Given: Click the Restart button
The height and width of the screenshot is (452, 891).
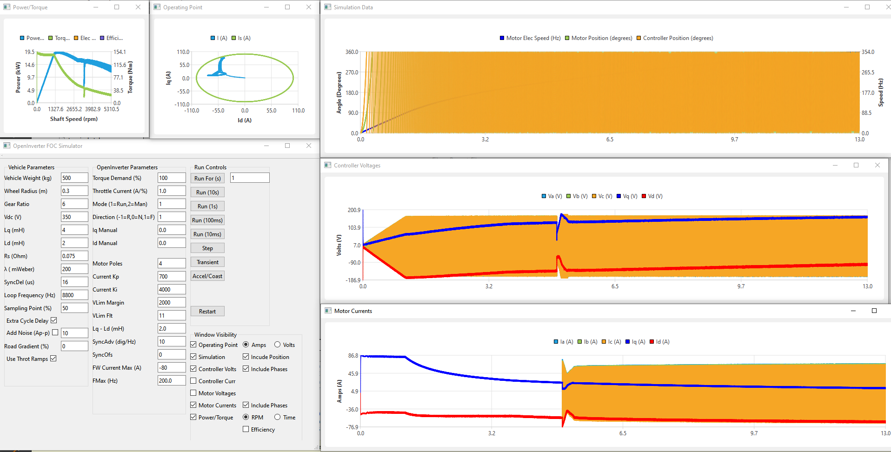Looking at the screenshot, I should click(207, 311).
